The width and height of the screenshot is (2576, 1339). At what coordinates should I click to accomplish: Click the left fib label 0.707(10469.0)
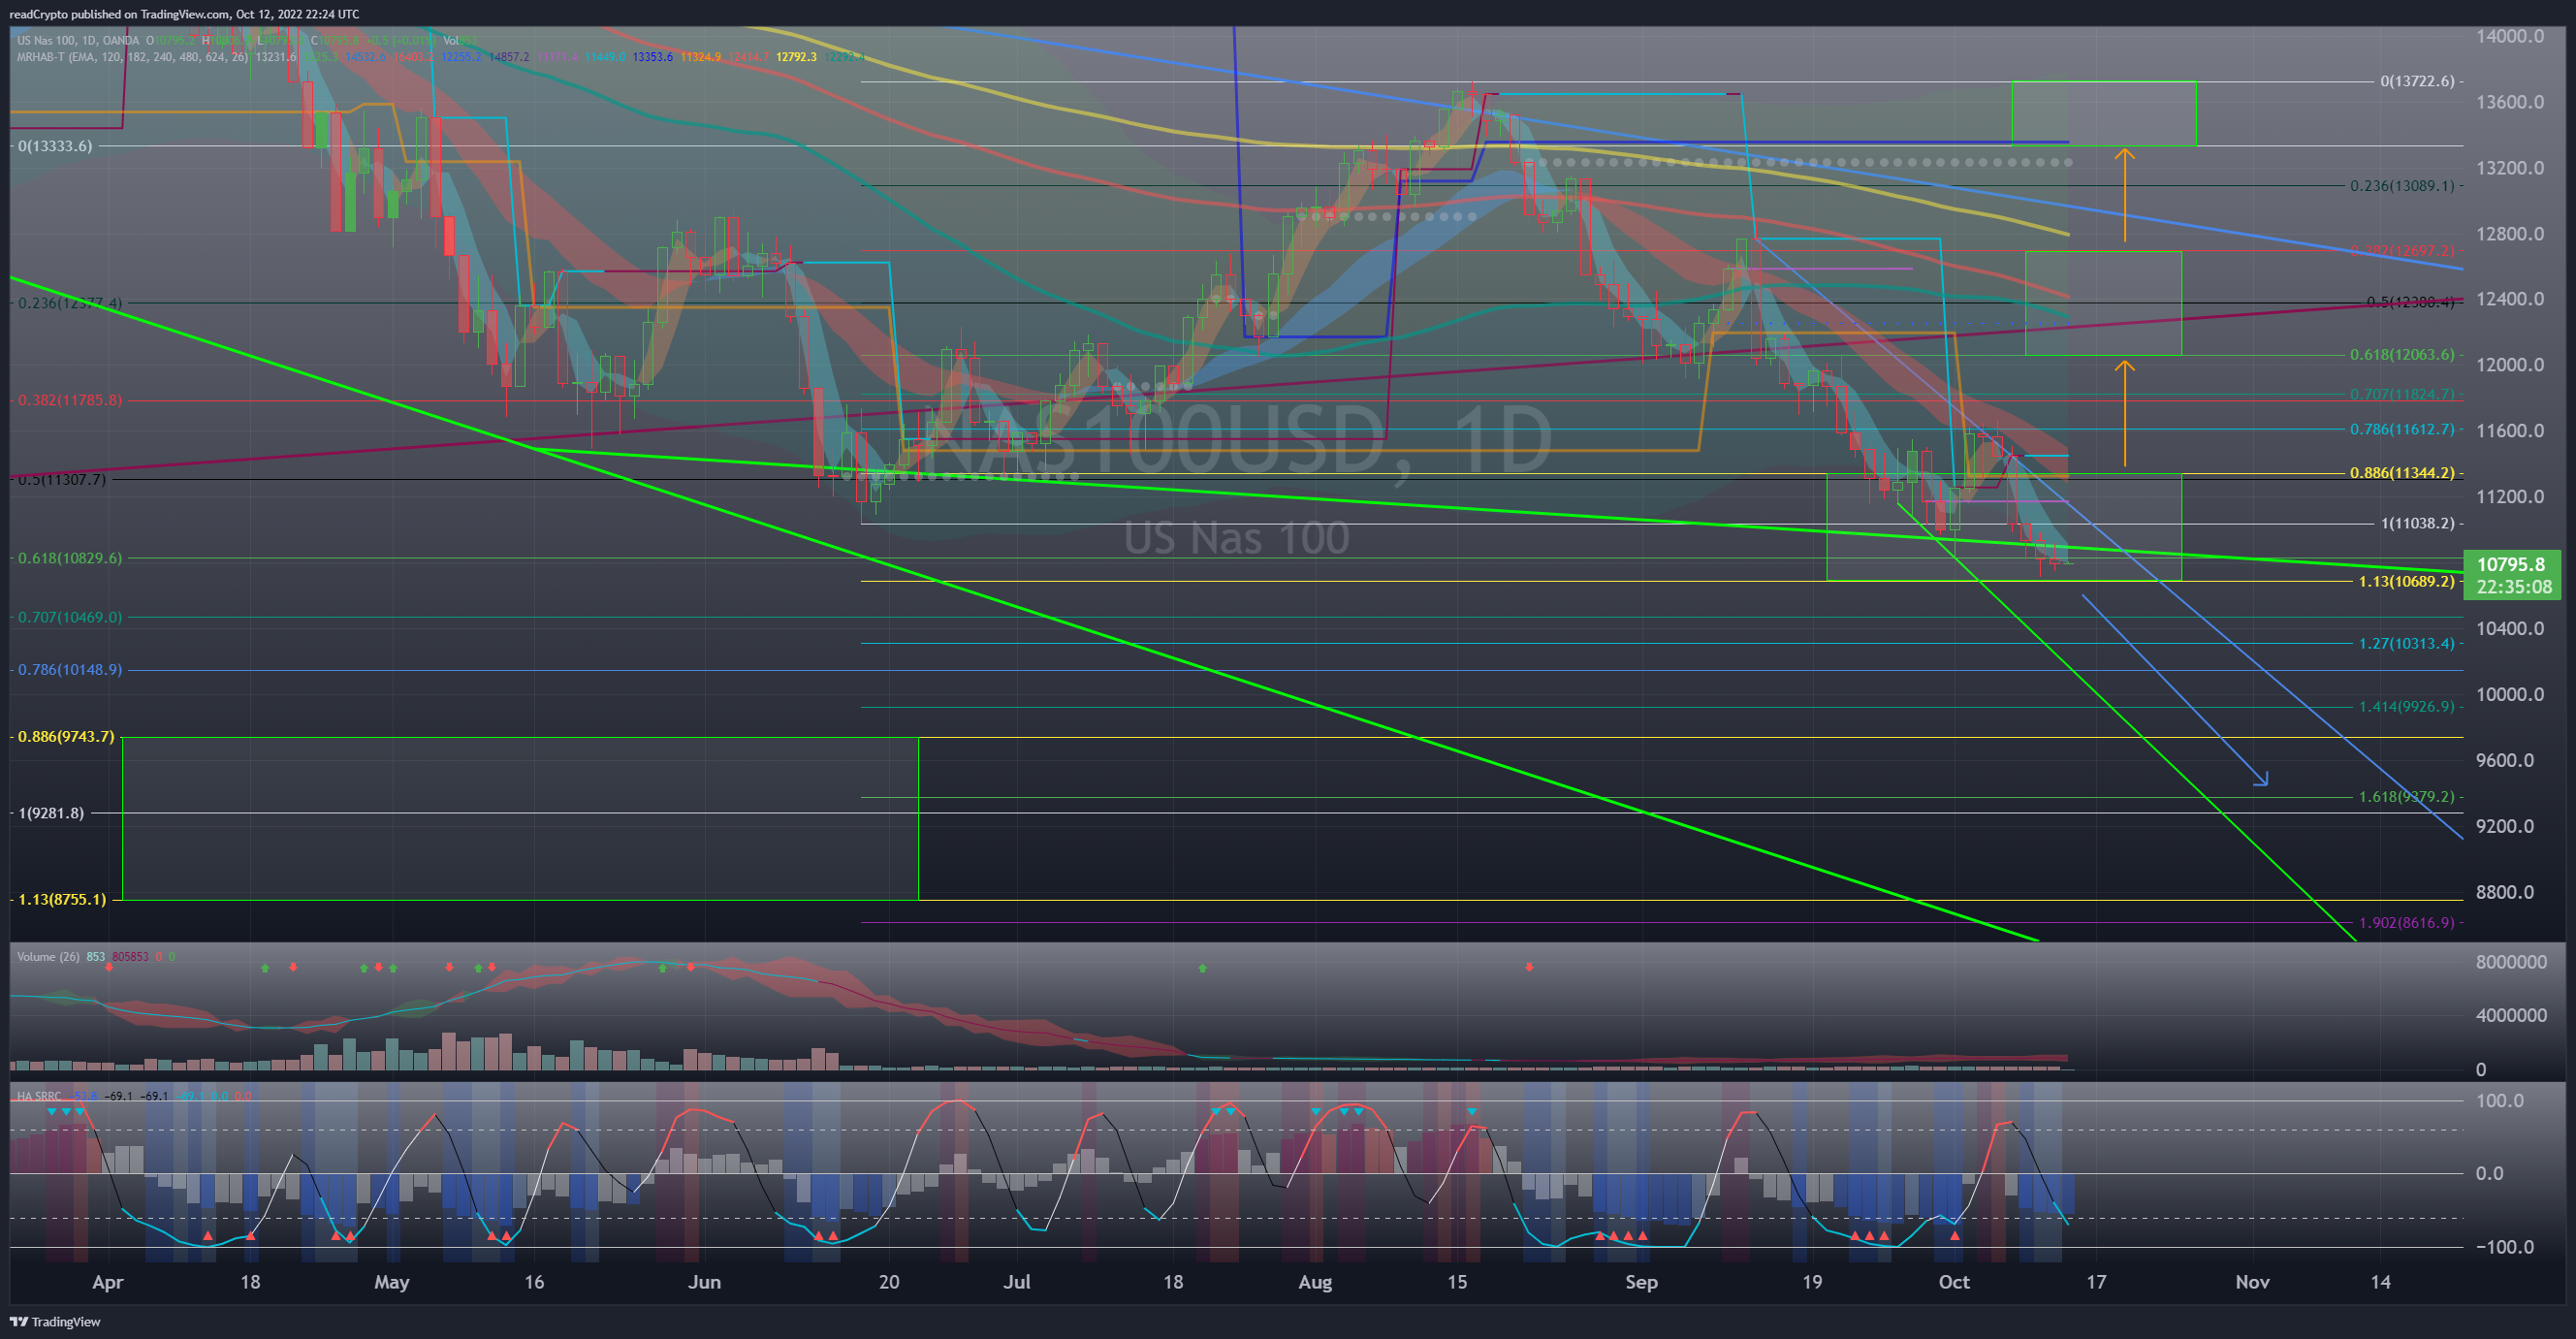[70, 617]
